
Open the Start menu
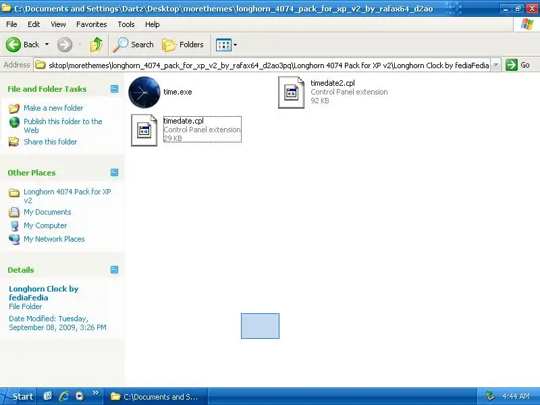(x=18, y=396)
